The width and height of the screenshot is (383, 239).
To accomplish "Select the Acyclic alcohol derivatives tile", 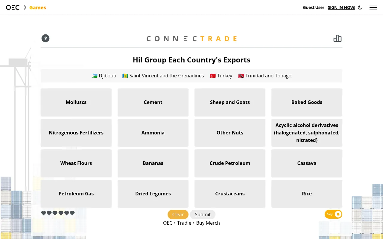I will (x=307, y=133).
